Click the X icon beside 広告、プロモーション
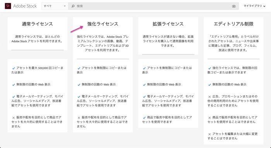The width and height of the screenshot is (271, 148). 209,97
